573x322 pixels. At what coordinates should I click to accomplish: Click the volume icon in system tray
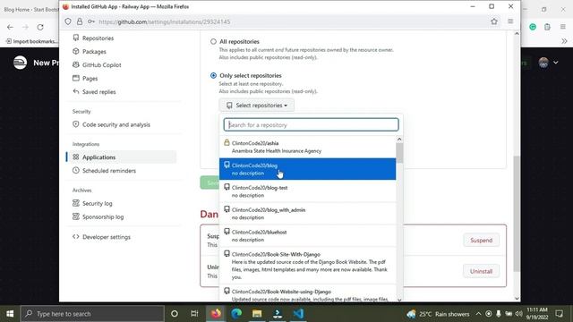pyautogui.click(x=518, y=314)
